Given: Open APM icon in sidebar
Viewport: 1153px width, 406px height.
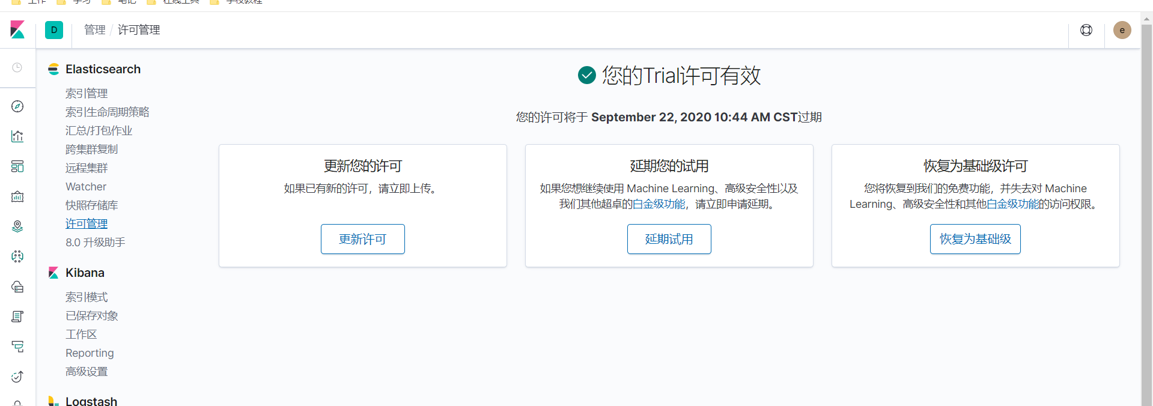Looking at the screenshot, I should 17,347.
